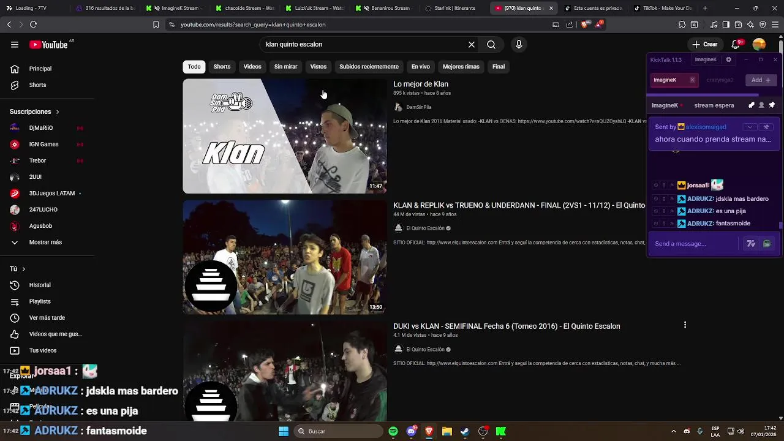Open the Leo AI sparkle icon
The image size is (784, 441).
pyautogui.click(x=750, y=24)
